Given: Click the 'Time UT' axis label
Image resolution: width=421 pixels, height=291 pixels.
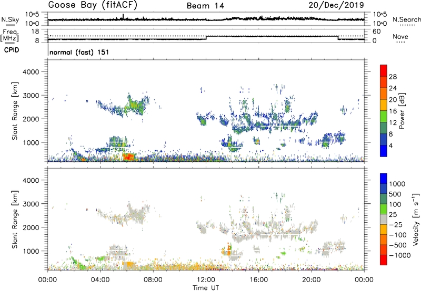Looking at the screenshot, I should [206, 288].
